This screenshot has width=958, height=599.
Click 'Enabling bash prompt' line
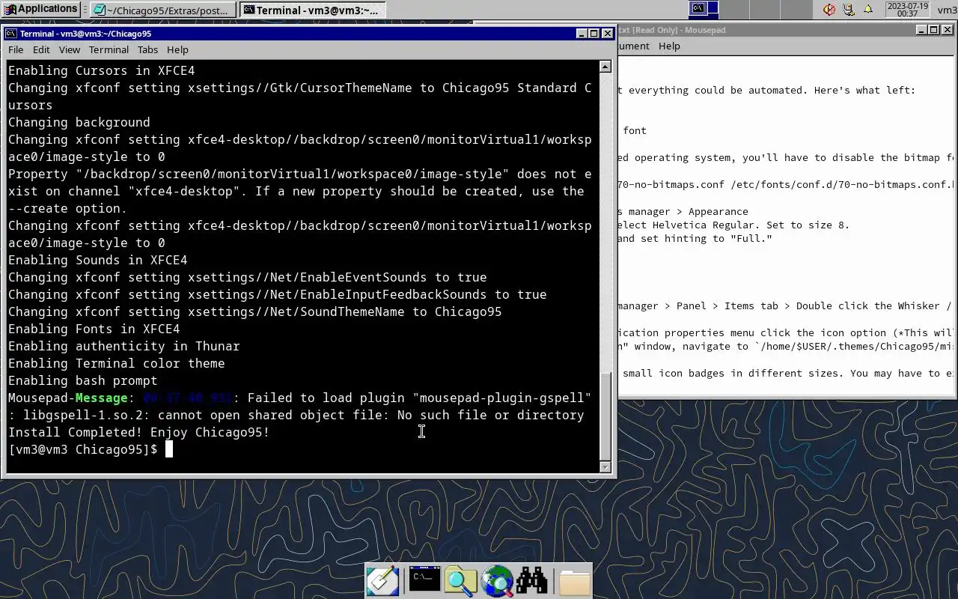[x=83, y=380]
